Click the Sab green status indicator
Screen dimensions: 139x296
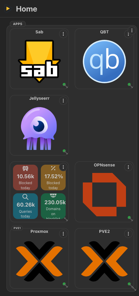64,84
